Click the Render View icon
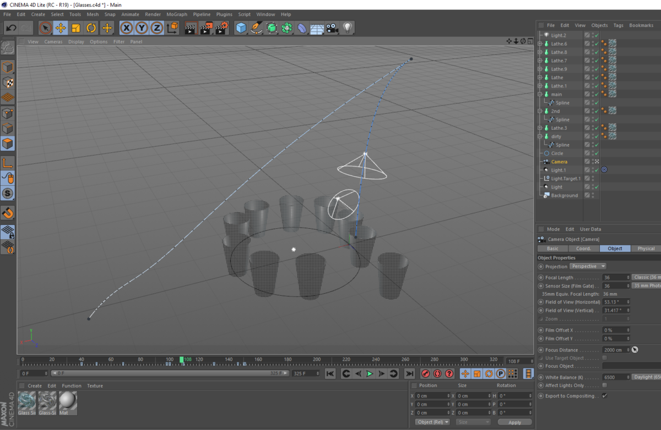 [x=191, y=27]
